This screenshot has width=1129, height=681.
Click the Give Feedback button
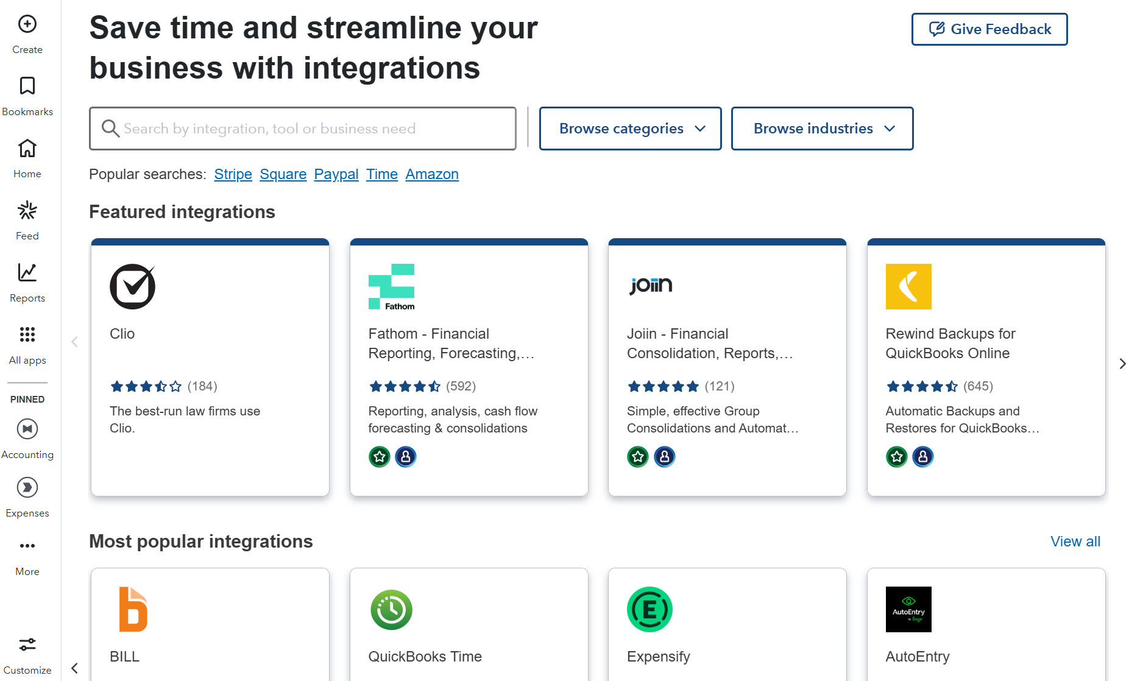click(x=989, y=29)
